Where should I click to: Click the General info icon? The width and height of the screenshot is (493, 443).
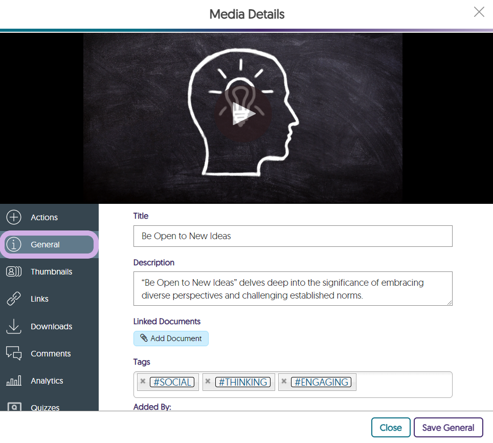(x=14, y=245)
